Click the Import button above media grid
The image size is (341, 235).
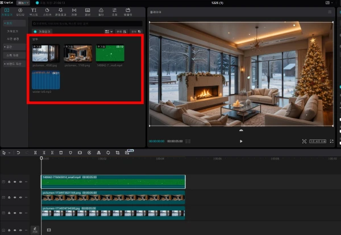click(42, 32)
